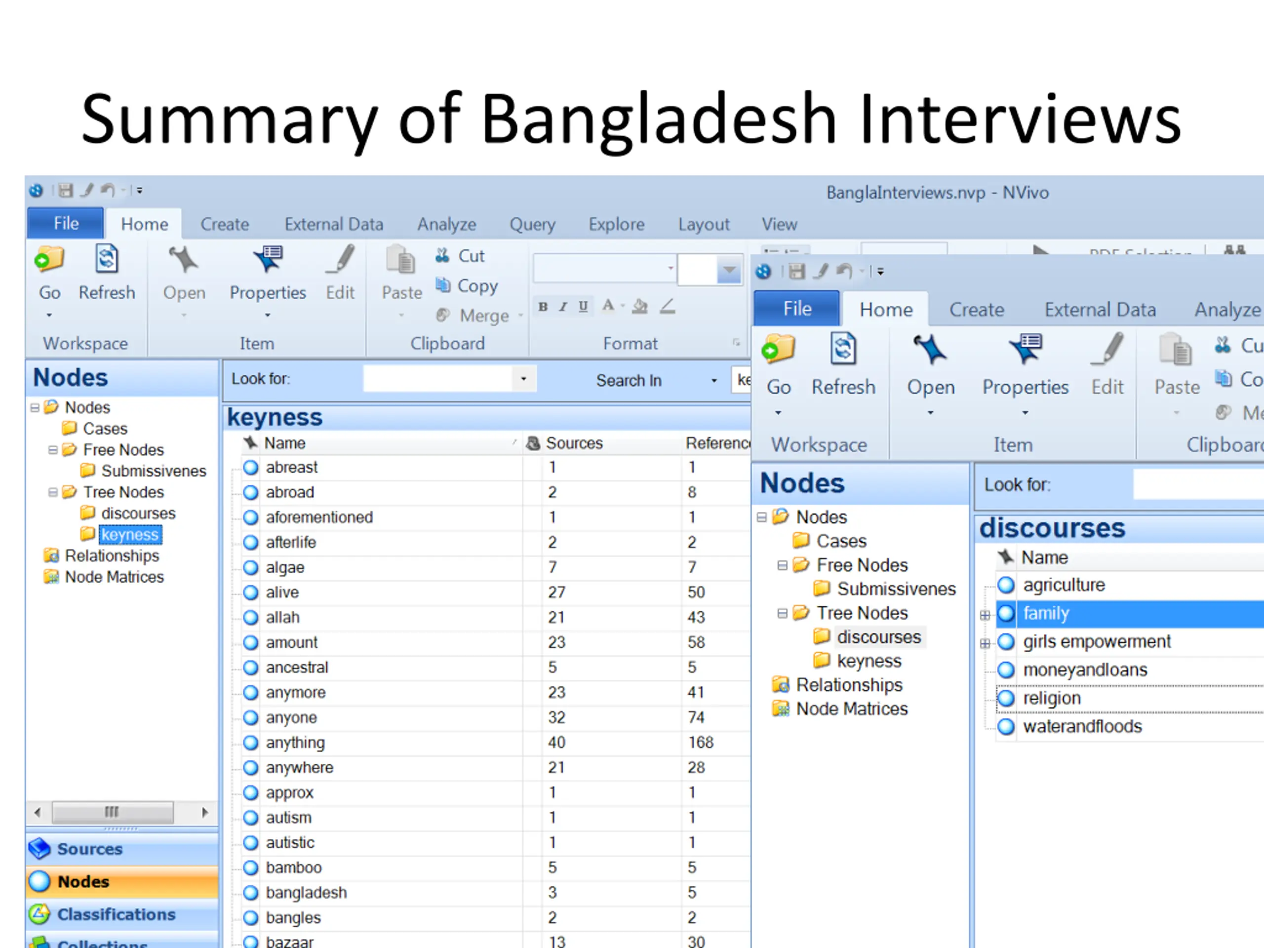This screenshot has height=948, width=1264.
Task: Click the Copy button in back window's Clipboard group
Action: 467,285
